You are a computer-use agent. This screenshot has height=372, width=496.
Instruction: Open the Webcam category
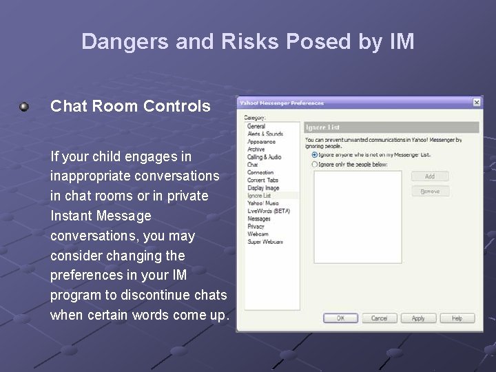coord(258,234)
